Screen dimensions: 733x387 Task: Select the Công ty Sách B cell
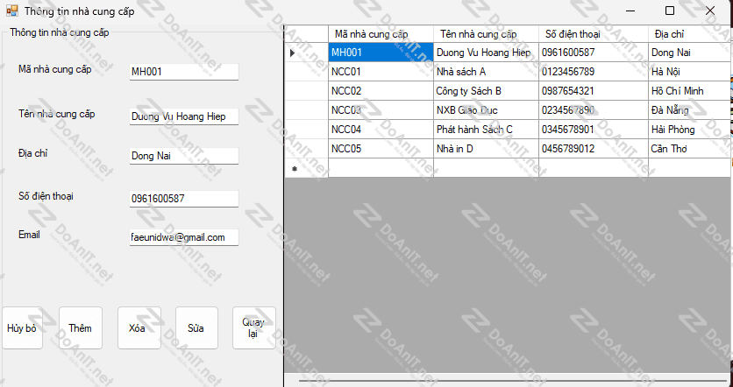486,91
